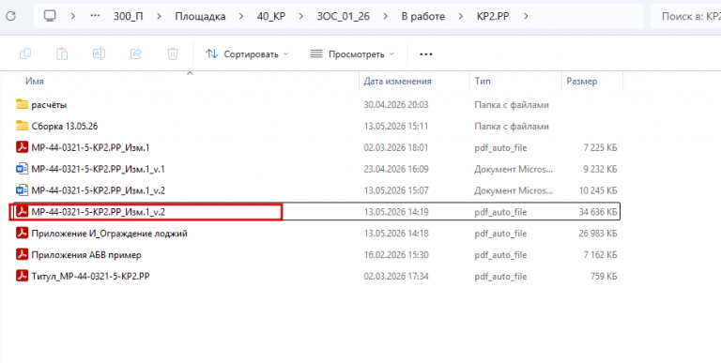Click size value 26 983 КБ
The width and height of the screenshot is (721, 363).
[598, 234]
